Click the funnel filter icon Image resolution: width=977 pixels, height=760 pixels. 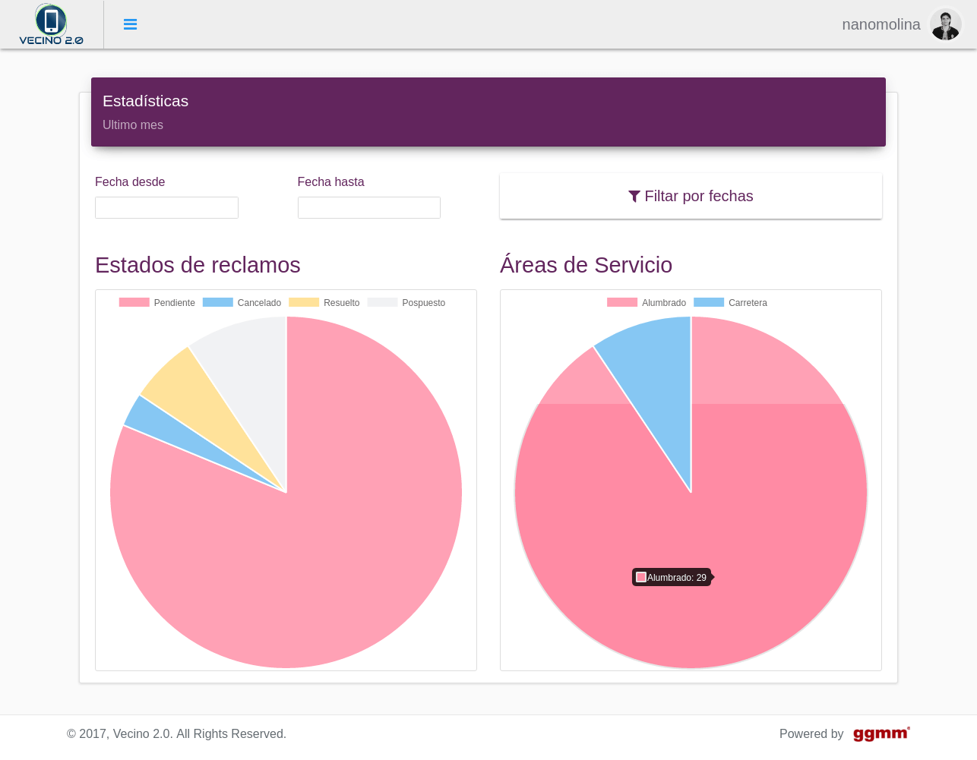[x=634, y=197]
